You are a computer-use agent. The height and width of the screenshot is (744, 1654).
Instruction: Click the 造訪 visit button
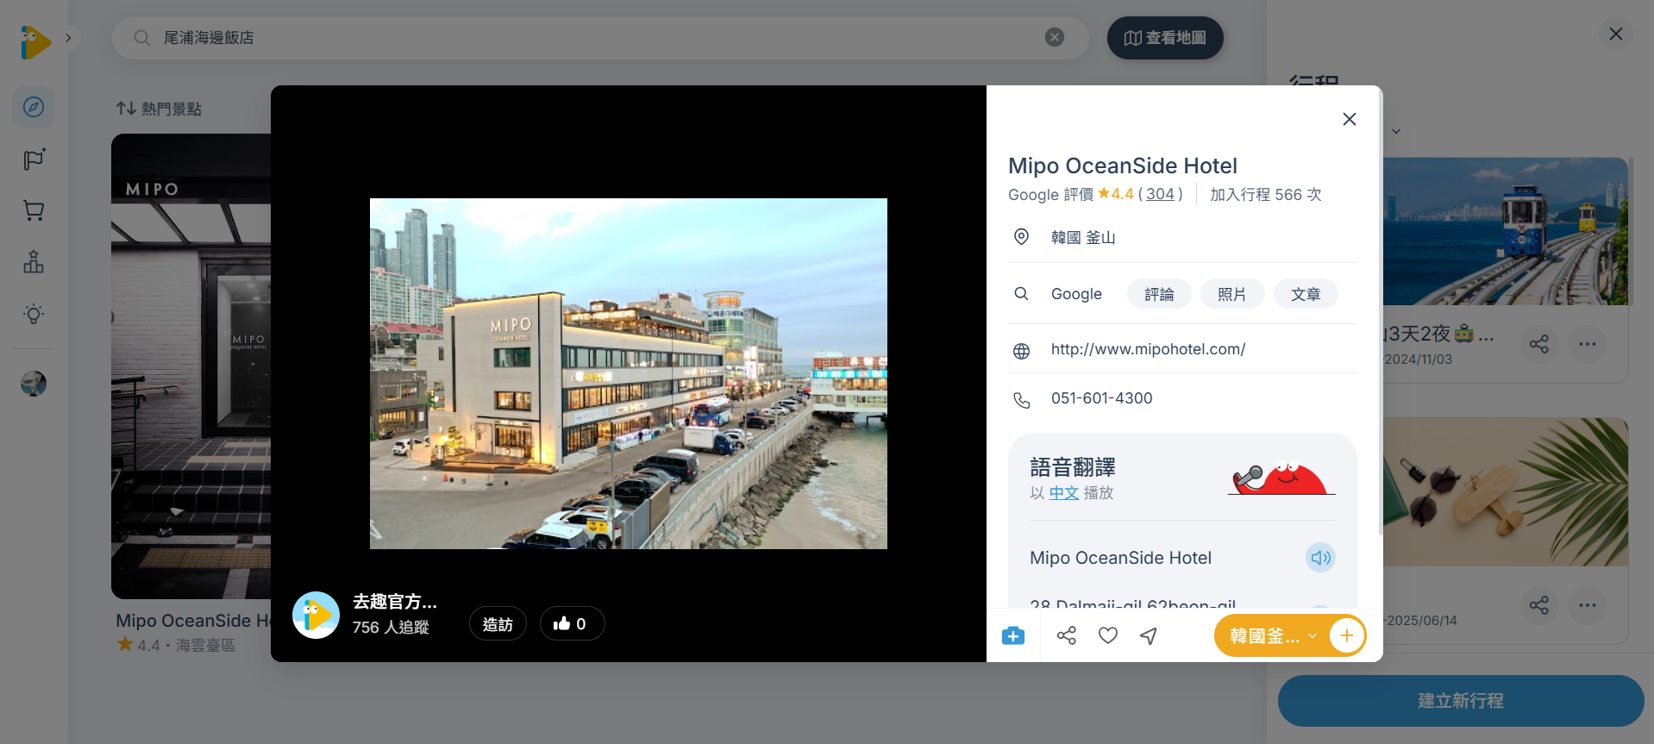coord(498,624)
